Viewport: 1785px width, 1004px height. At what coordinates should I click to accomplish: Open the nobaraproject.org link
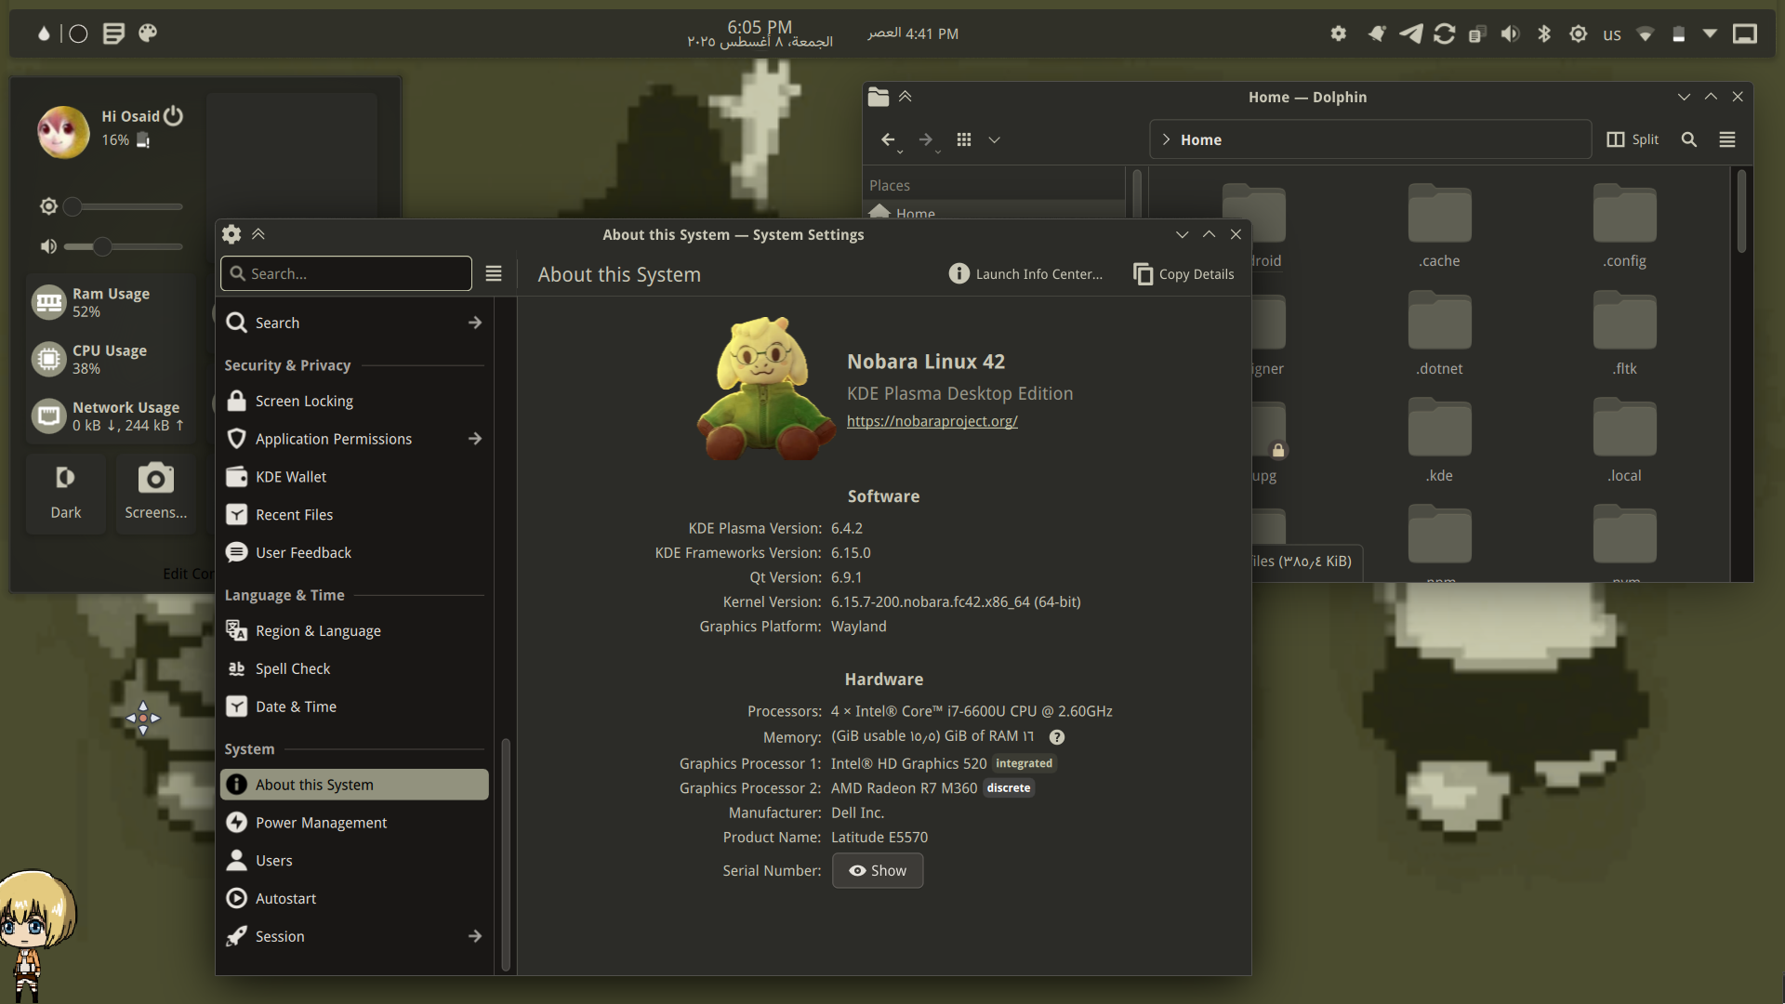pos(932,421)
